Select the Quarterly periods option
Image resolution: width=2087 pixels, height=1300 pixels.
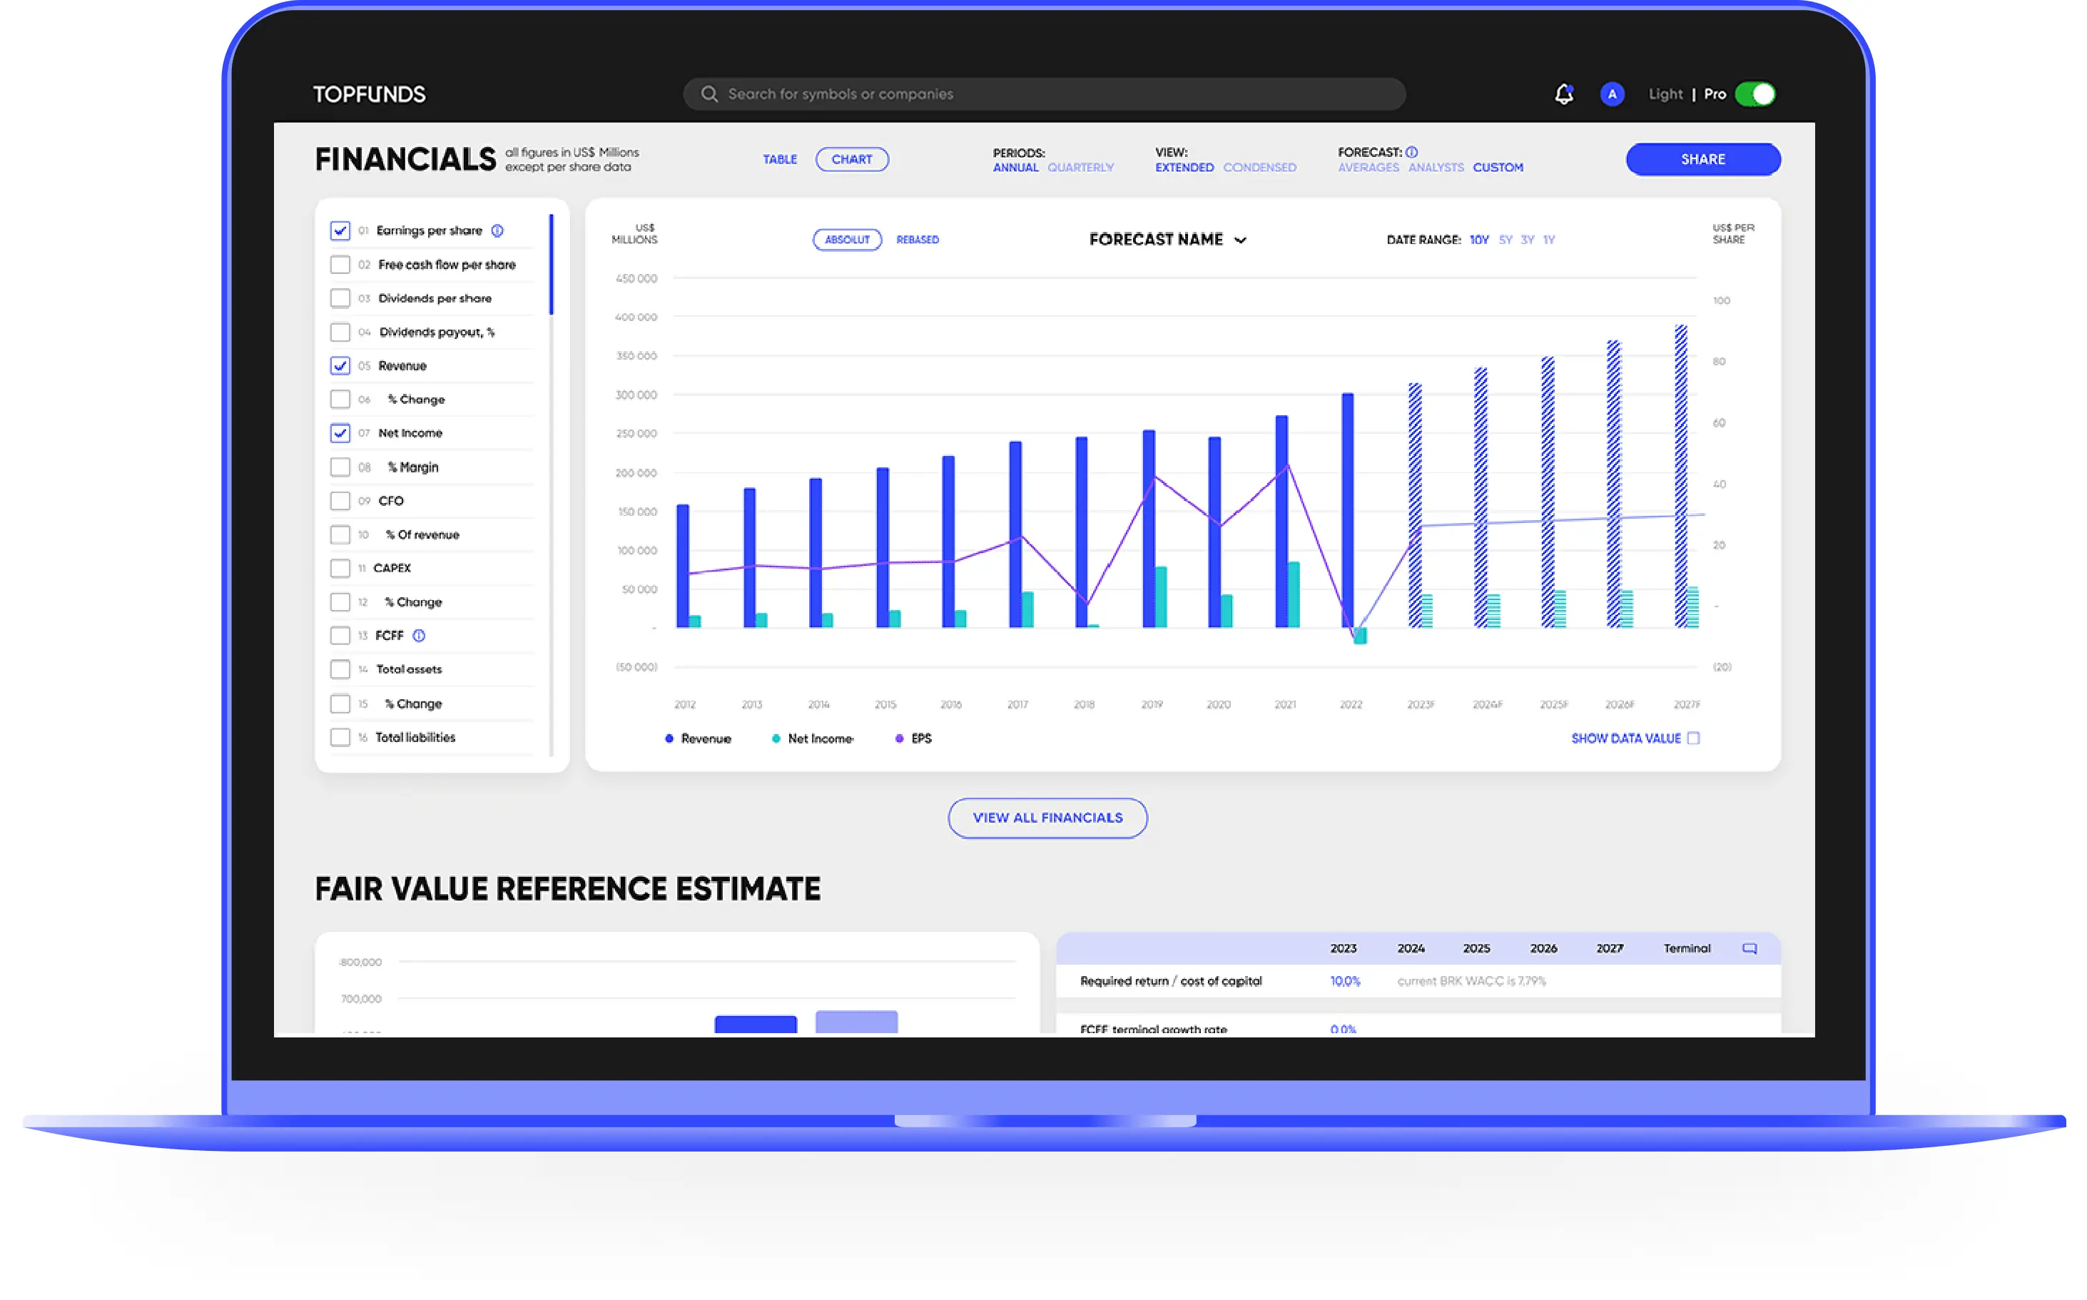click(x=1080, y=168)
